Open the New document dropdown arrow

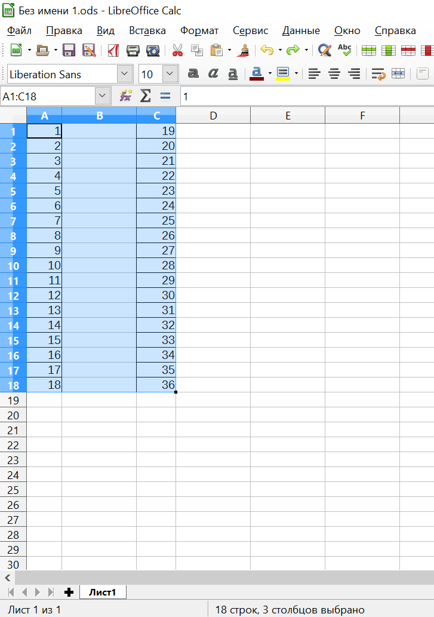29,50
